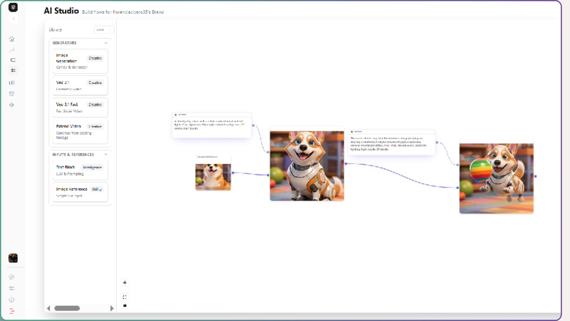
Task: Open the Home icon in the sidebar
Action: (12, 39)
